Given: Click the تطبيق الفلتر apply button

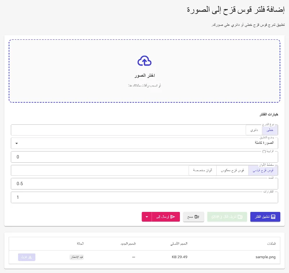Looking at the screenshot, I should pyautogui.click(x=265, y=217).
